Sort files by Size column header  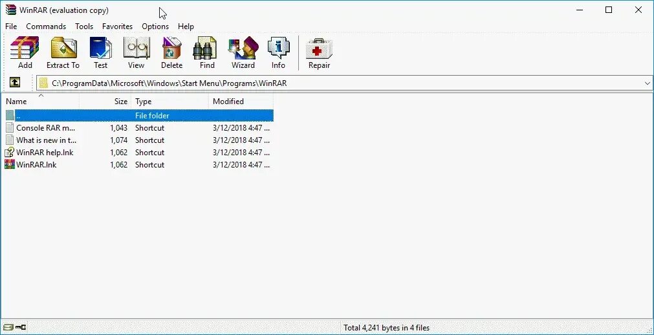tap(105, 102)
